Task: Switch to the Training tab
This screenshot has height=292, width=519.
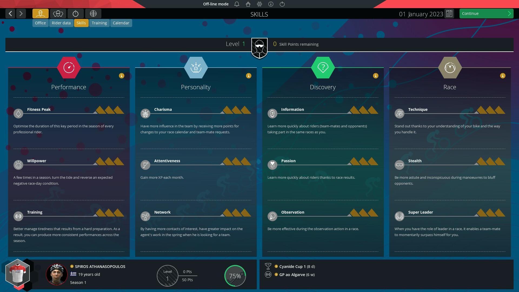Action: point(99,23)
